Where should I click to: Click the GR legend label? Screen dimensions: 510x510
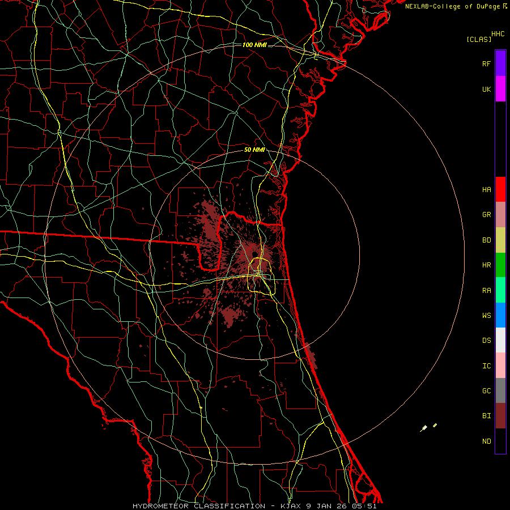(486, 215)
